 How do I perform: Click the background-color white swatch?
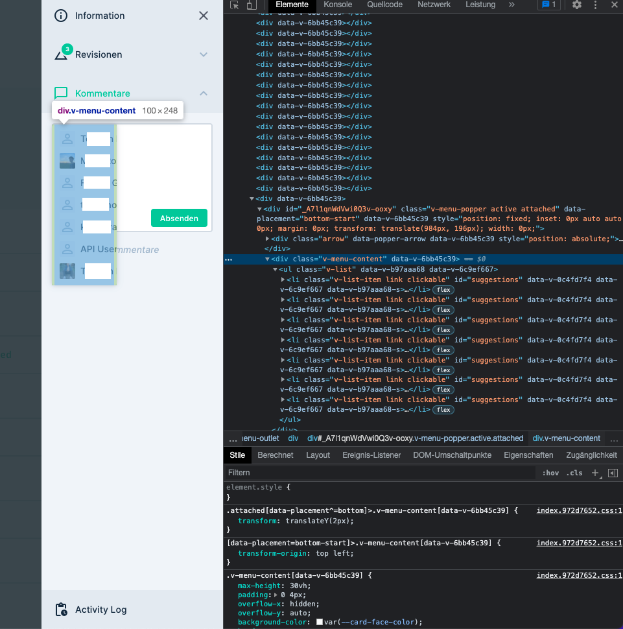pos(320,622)
